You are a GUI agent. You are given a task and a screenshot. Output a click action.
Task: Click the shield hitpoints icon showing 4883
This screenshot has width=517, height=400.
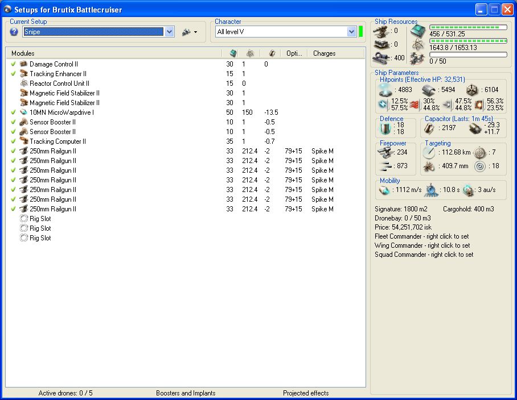pyautogui.click(x=385, y=89)
